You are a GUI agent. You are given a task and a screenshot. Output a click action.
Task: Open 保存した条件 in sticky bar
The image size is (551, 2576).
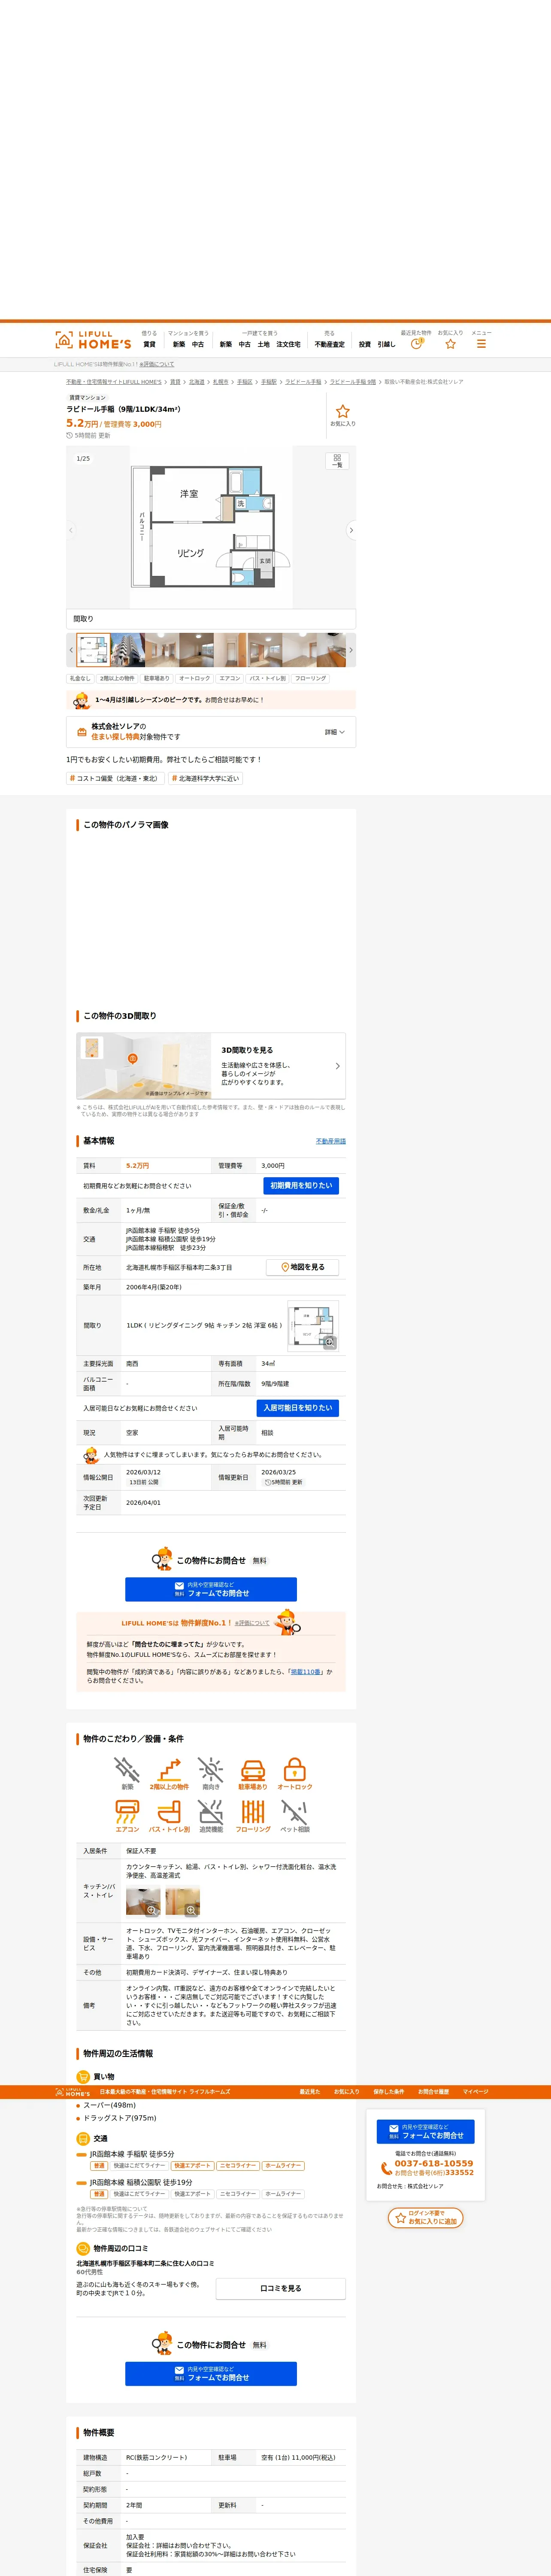tap(389, 2092)
